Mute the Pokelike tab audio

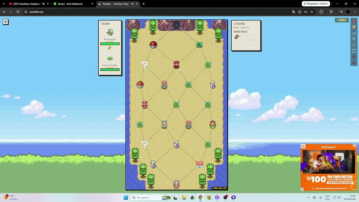pyautogui.click(x=132, y=4)
